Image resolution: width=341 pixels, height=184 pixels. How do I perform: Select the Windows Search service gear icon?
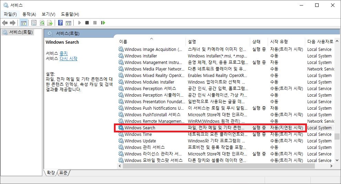point(121,128)
